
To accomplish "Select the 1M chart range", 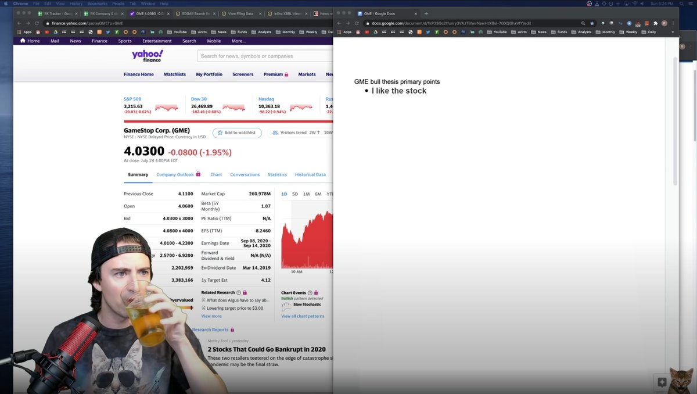I will (x=306, y=194).
